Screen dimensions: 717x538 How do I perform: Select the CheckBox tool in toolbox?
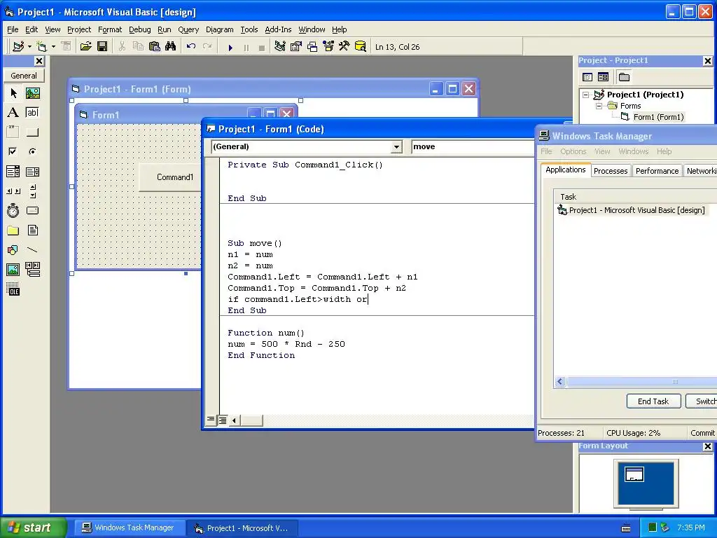(13, 151)
